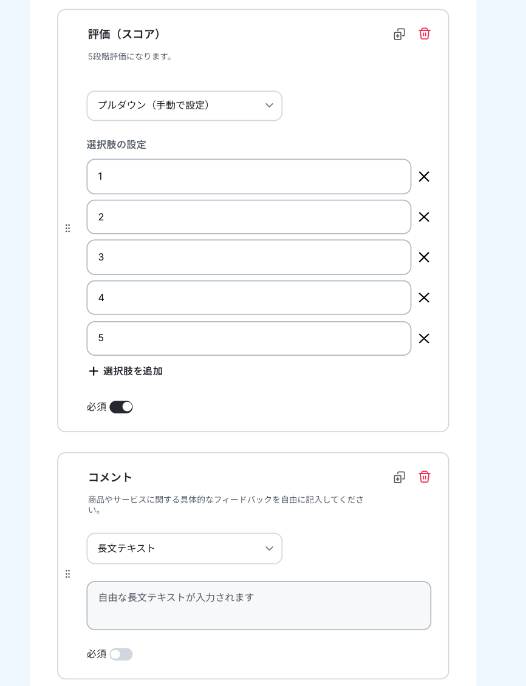
Task: Click 選択肢を追加 to add a choice
Action: click(x=126, y=371)
